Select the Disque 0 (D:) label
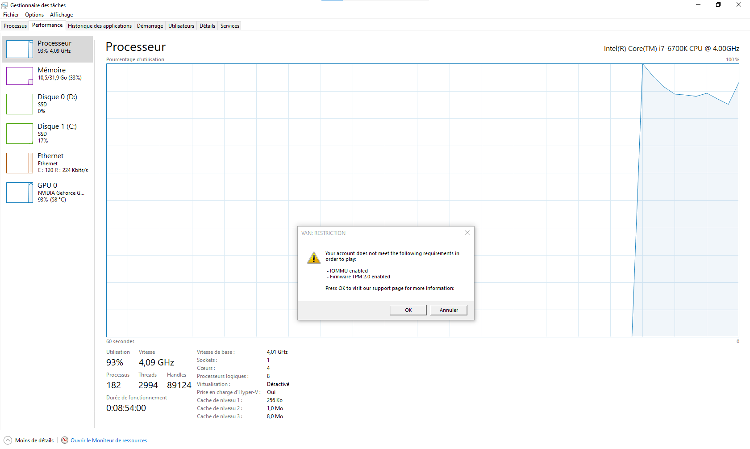Screen dimensions: 750x449 click(x=58, y=97)
